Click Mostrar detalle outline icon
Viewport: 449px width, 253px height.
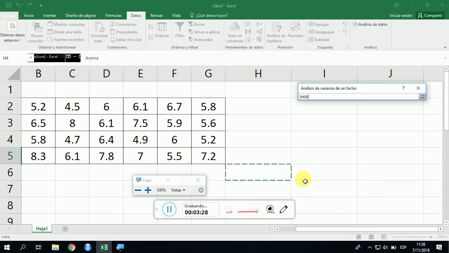[344, 24]
